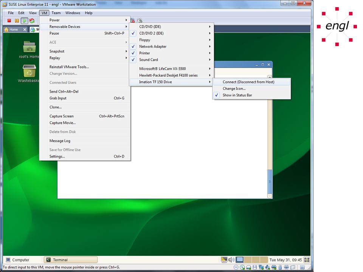Click the greyed webcam device status bar icon
This screenshot has width=363, height=272.
[x=293, y=267]
